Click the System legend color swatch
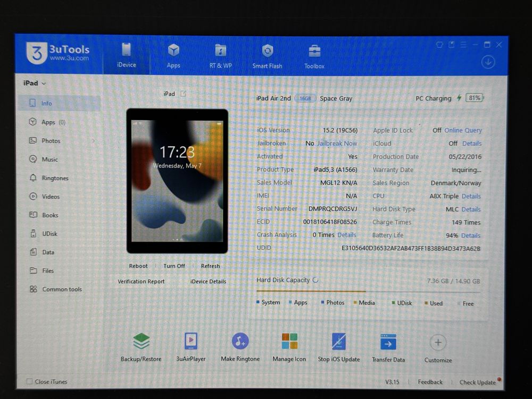Screen dimensions: 532x399 coord(258,302)
